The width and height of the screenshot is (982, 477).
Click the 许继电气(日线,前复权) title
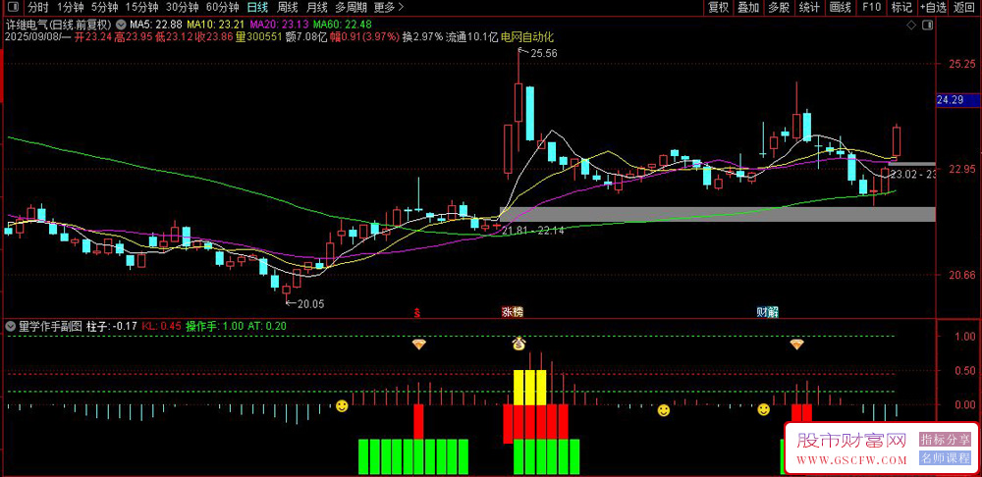coord(59,26)
